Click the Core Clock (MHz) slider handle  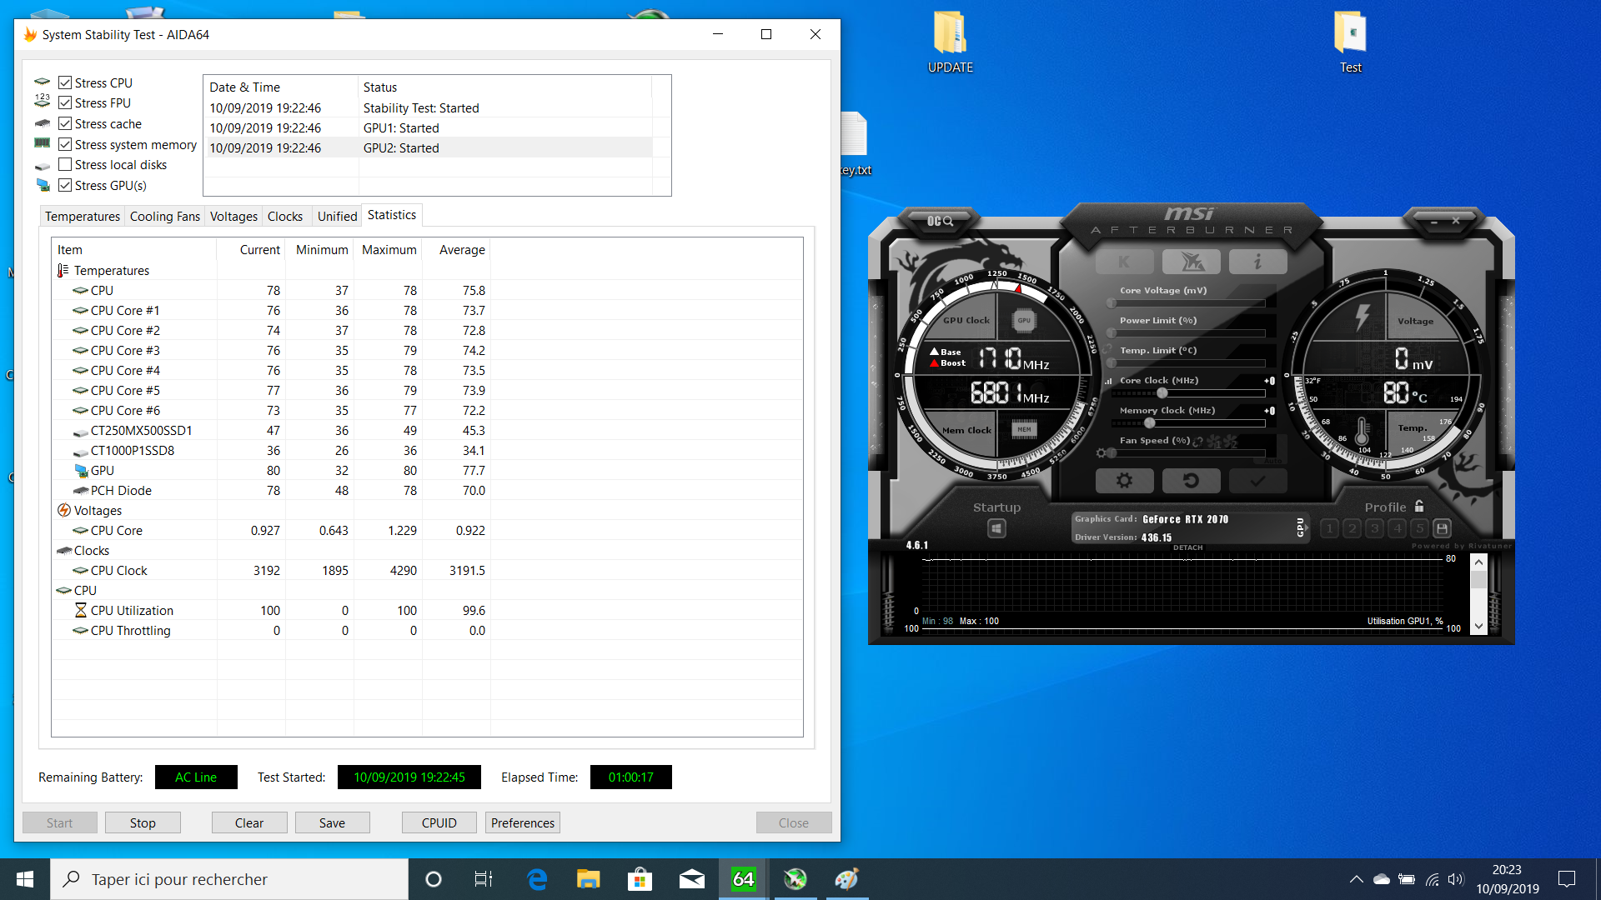[x=1162, y=393]
